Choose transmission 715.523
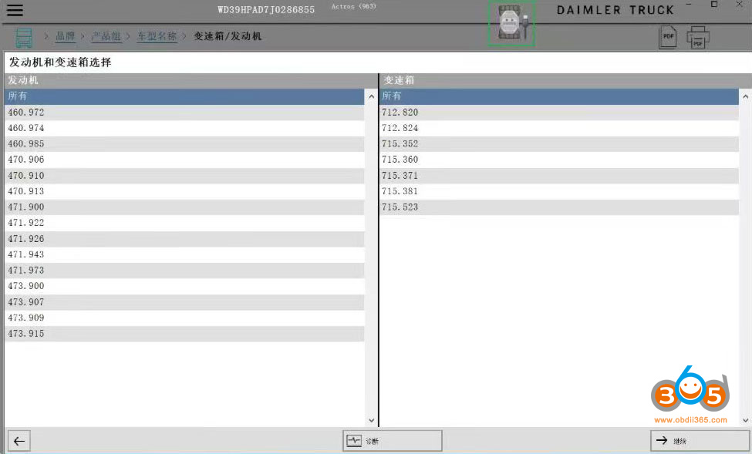 pyautogui.click(x=558, y=207)
